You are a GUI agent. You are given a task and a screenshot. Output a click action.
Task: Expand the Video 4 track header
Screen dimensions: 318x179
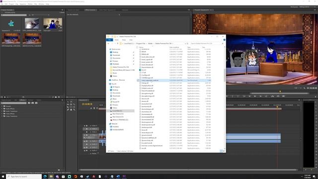point(90,126)
